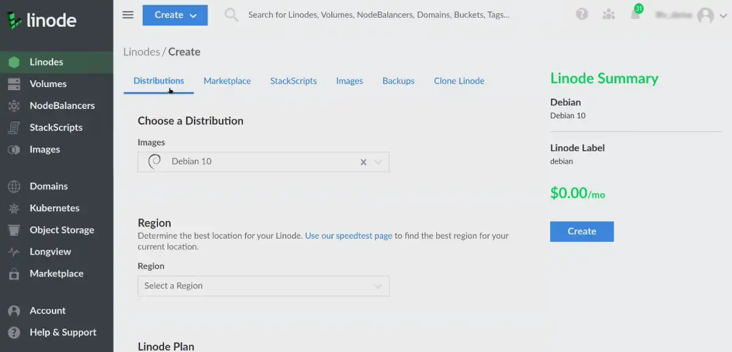Switch to the Distributions tab

(x=159, y=81)
